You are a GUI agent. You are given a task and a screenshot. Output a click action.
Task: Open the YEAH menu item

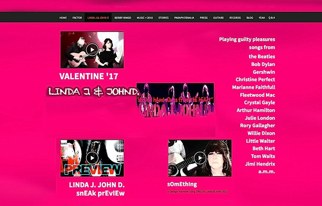[262, 18]
